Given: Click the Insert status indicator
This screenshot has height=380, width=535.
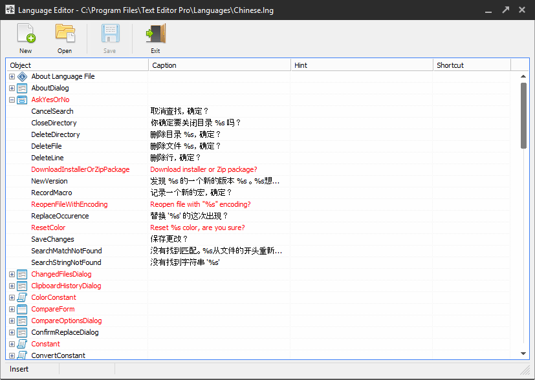Looking at the screenshot, I should (19, 369).
